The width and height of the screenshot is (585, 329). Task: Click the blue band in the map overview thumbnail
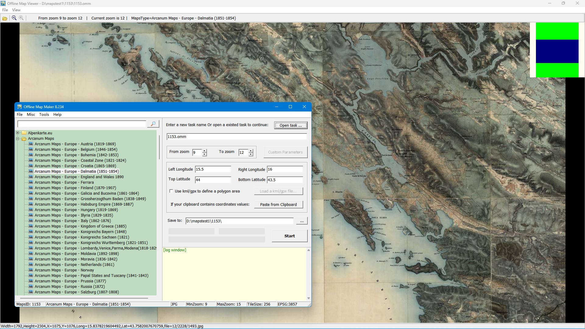pos(557,51)
